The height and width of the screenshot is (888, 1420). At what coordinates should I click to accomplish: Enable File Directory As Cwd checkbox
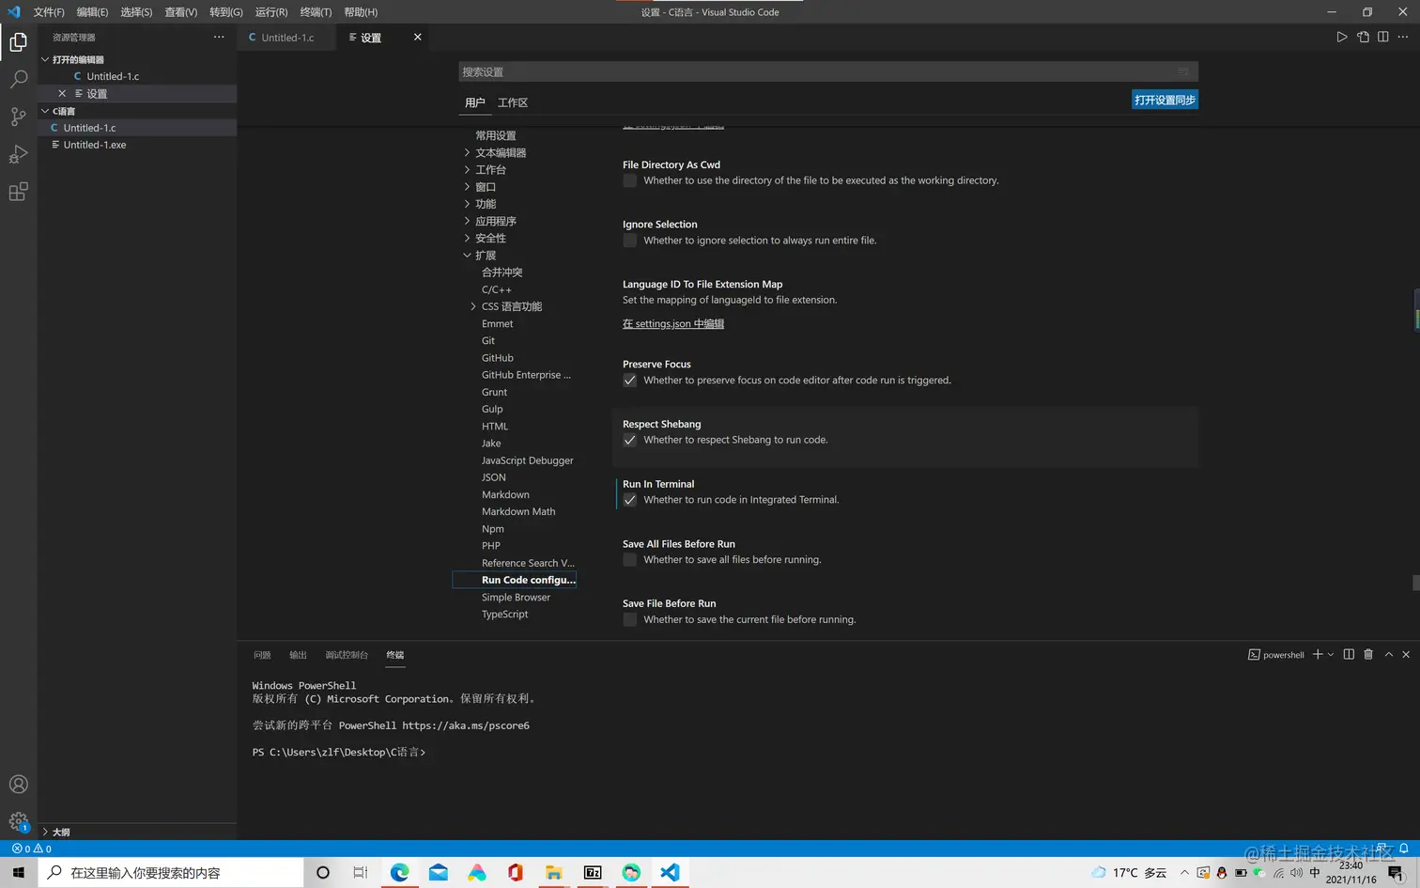(630, 180)
